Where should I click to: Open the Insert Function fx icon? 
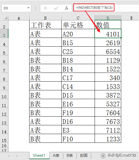click(67, 8)
